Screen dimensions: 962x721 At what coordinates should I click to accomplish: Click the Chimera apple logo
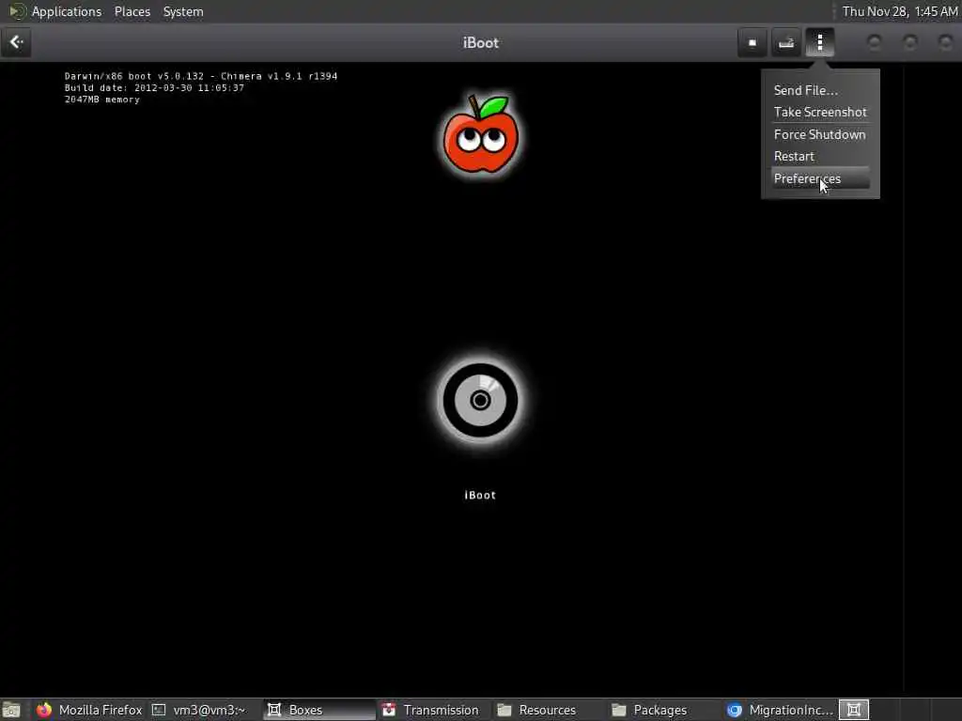tap(481, 134)
